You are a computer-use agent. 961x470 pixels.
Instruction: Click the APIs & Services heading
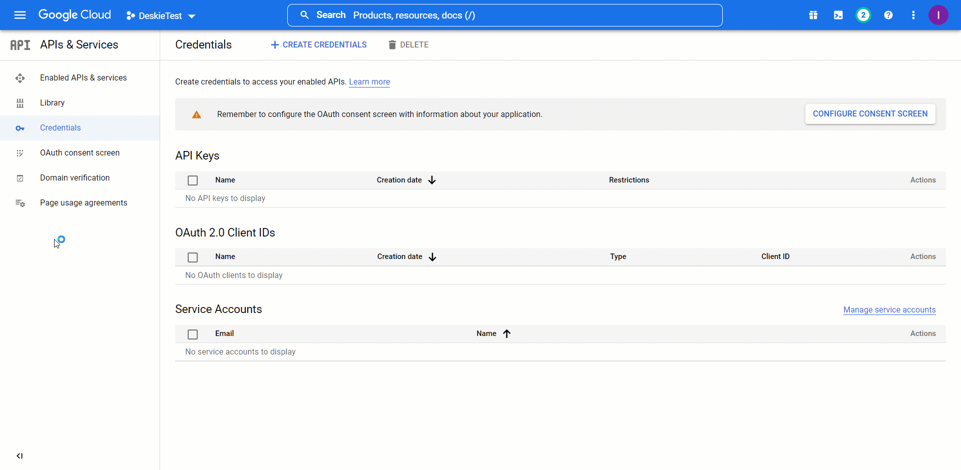tap(79, 44)
